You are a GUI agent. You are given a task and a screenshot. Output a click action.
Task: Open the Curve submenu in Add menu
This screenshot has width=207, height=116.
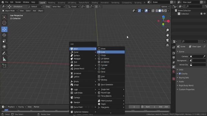(83, 52)
